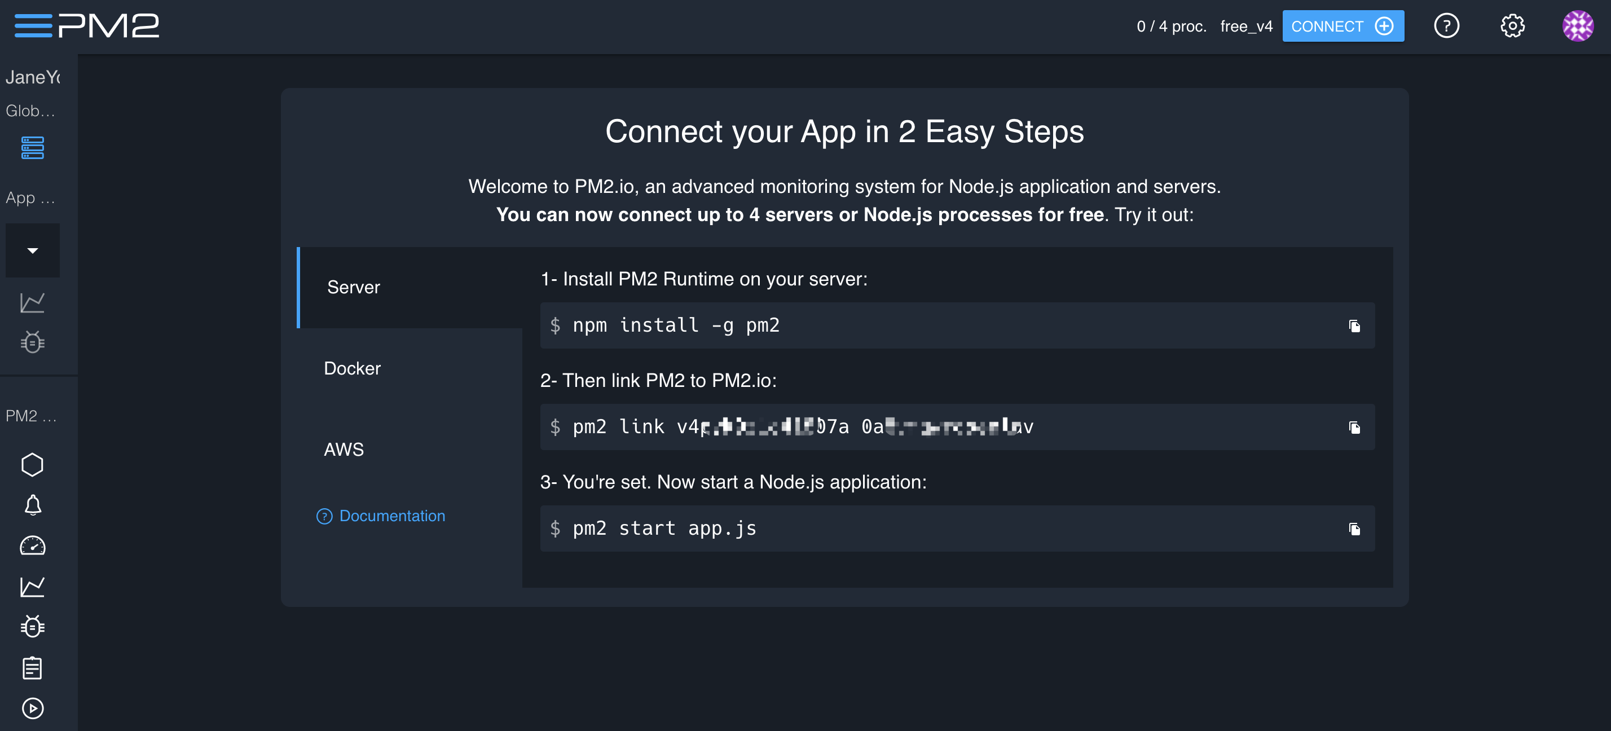Image resolution: width=1611 pixels, height=731 pixels.
Task: Open the lower line chart metrics icon
Action: (33, 587)
